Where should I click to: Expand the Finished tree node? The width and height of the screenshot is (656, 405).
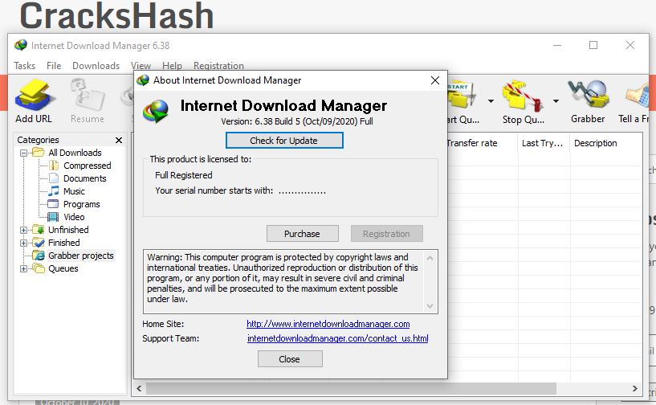click(24, 243)
